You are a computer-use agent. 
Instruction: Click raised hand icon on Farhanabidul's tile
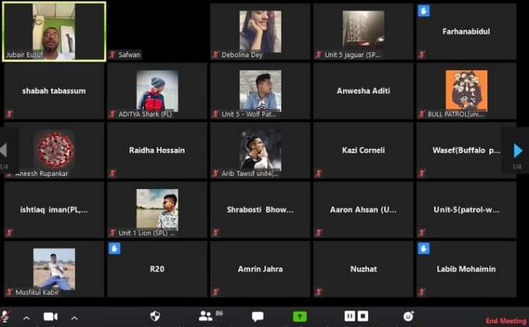[x=424, y=11]
